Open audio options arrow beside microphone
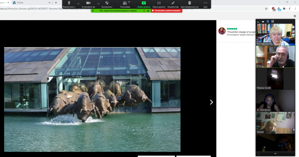299x157 pixels. (78, 4)
